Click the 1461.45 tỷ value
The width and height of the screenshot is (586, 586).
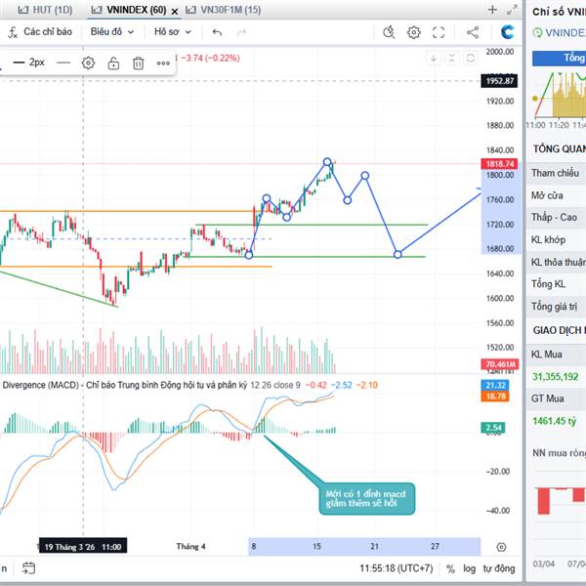pyautogui.click(x=554, y=421)
